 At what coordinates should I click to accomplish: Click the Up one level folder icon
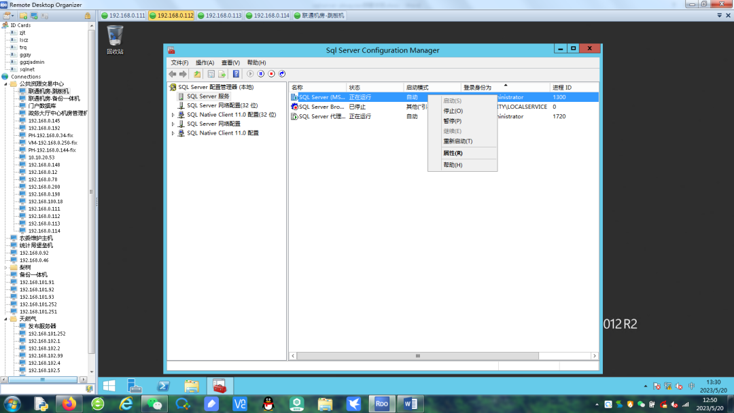tap(197, 74)
